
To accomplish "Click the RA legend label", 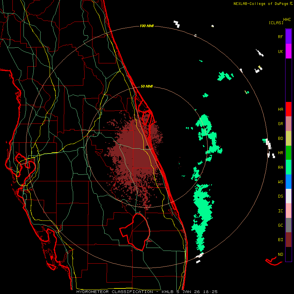I will 280,168.
